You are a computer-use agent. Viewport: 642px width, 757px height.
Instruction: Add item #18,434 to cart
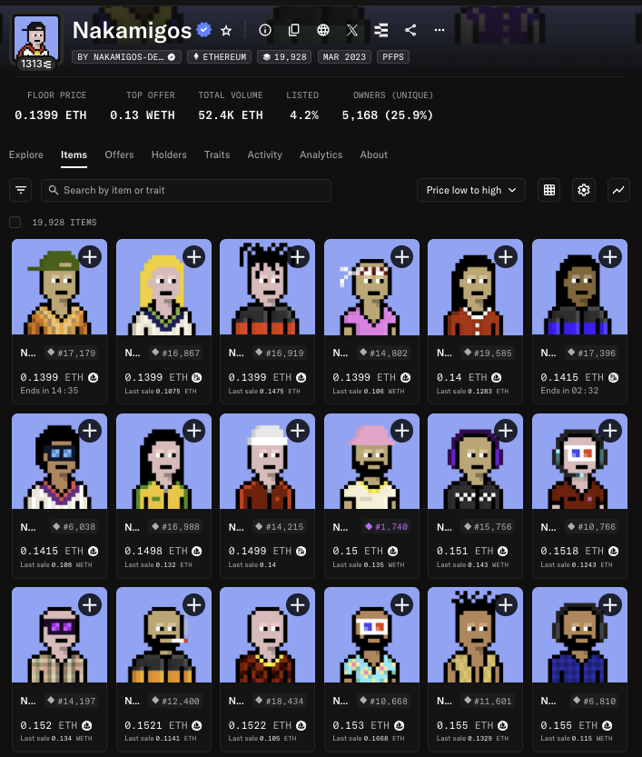pos(298,605)
